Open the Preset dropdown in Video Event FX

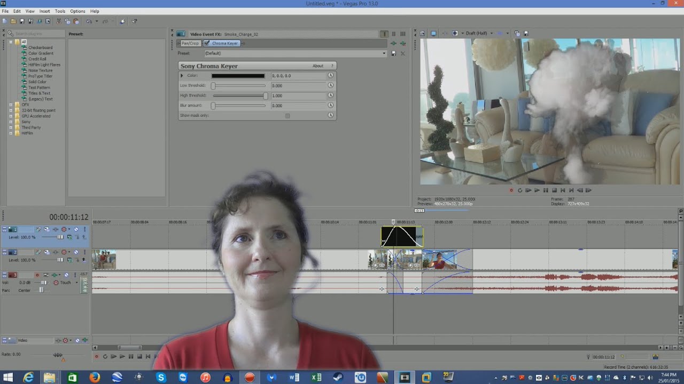tap(295, 53)
